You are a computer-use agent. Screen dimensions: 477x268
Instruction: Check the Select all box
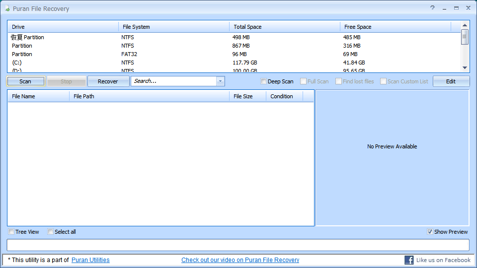coord(50,232)
